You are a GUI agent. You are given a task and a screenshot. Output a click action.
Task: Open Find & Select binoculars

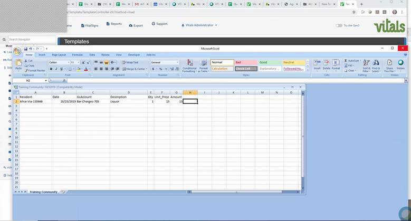coord(376,65)
